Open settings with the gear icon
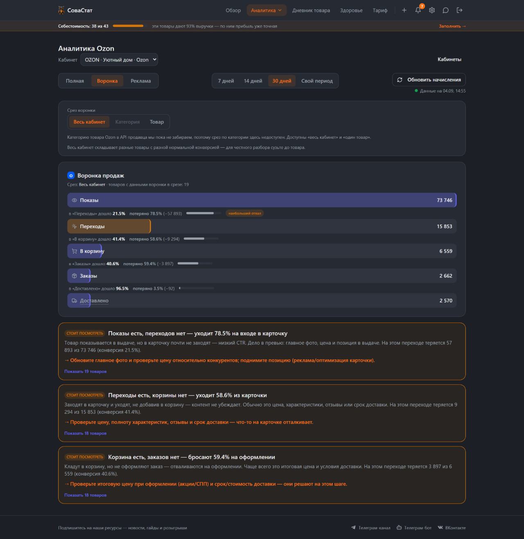 point(432,10)
